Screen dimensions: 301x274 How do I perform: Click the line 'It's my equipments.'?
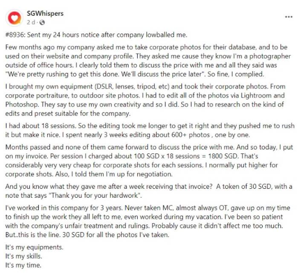34,247
